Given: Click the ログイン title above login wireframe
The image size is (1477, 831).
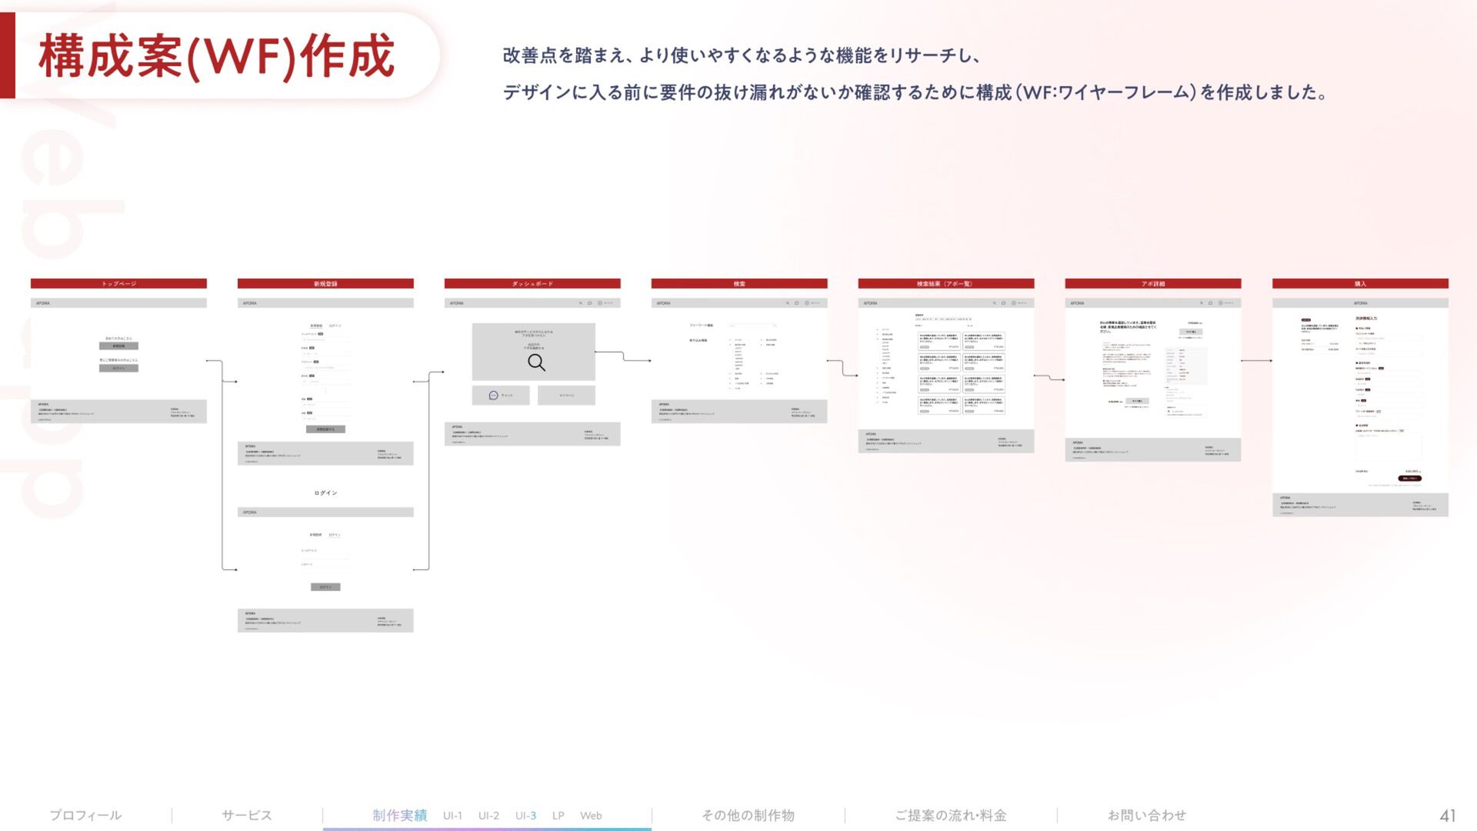Looking at the screenshot, I should pyautogui.click(x=325, y=493).
